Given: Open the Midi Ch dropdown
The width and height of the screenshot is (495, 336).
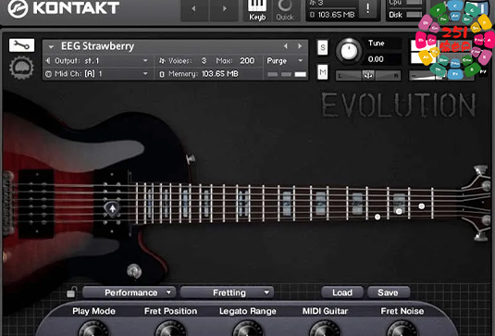Looking at the screenshot, I should [98, 74].
